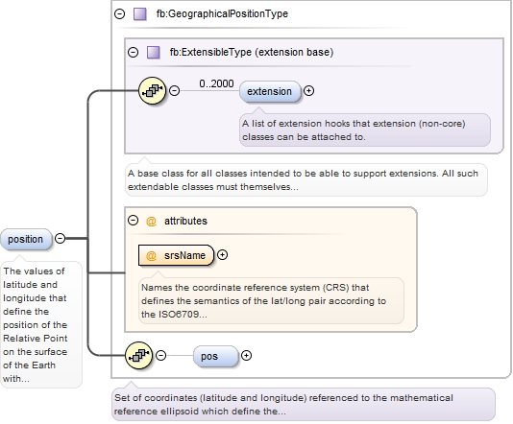Collapse the position element node

(x=60, y=239)
